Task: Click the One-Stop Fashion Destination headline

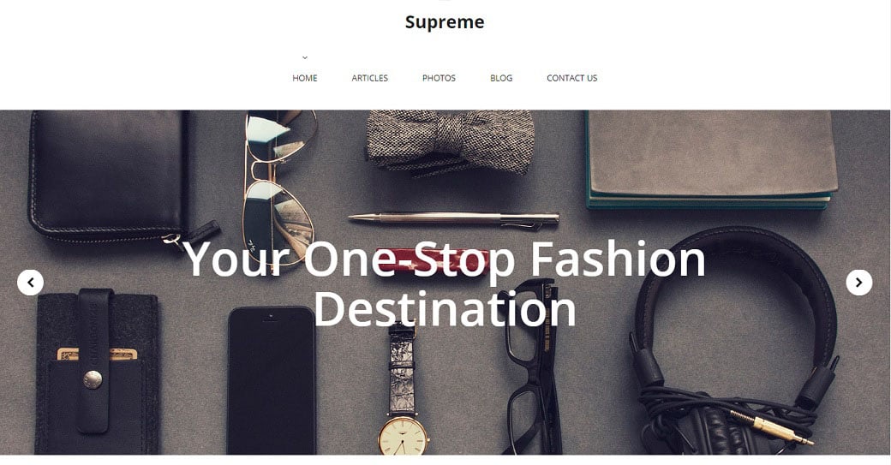Action: click(x=445, y=283)
